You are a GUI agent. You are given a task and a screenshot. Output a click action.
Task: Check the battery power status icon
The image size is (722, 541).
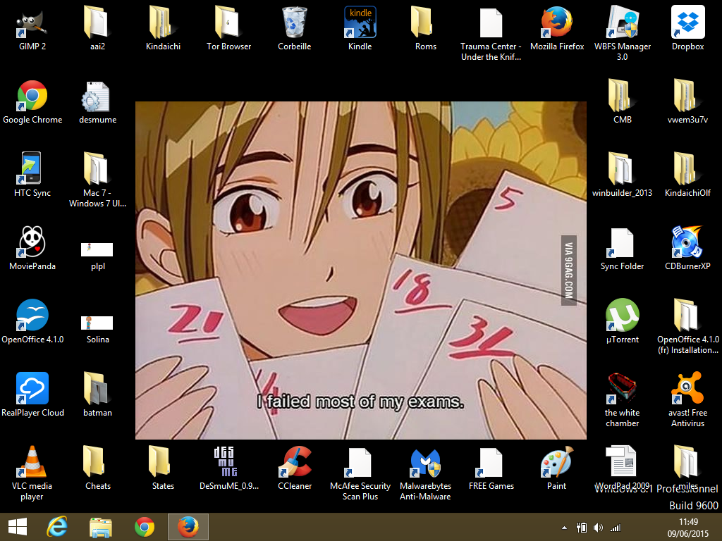[x=582, y=528]
